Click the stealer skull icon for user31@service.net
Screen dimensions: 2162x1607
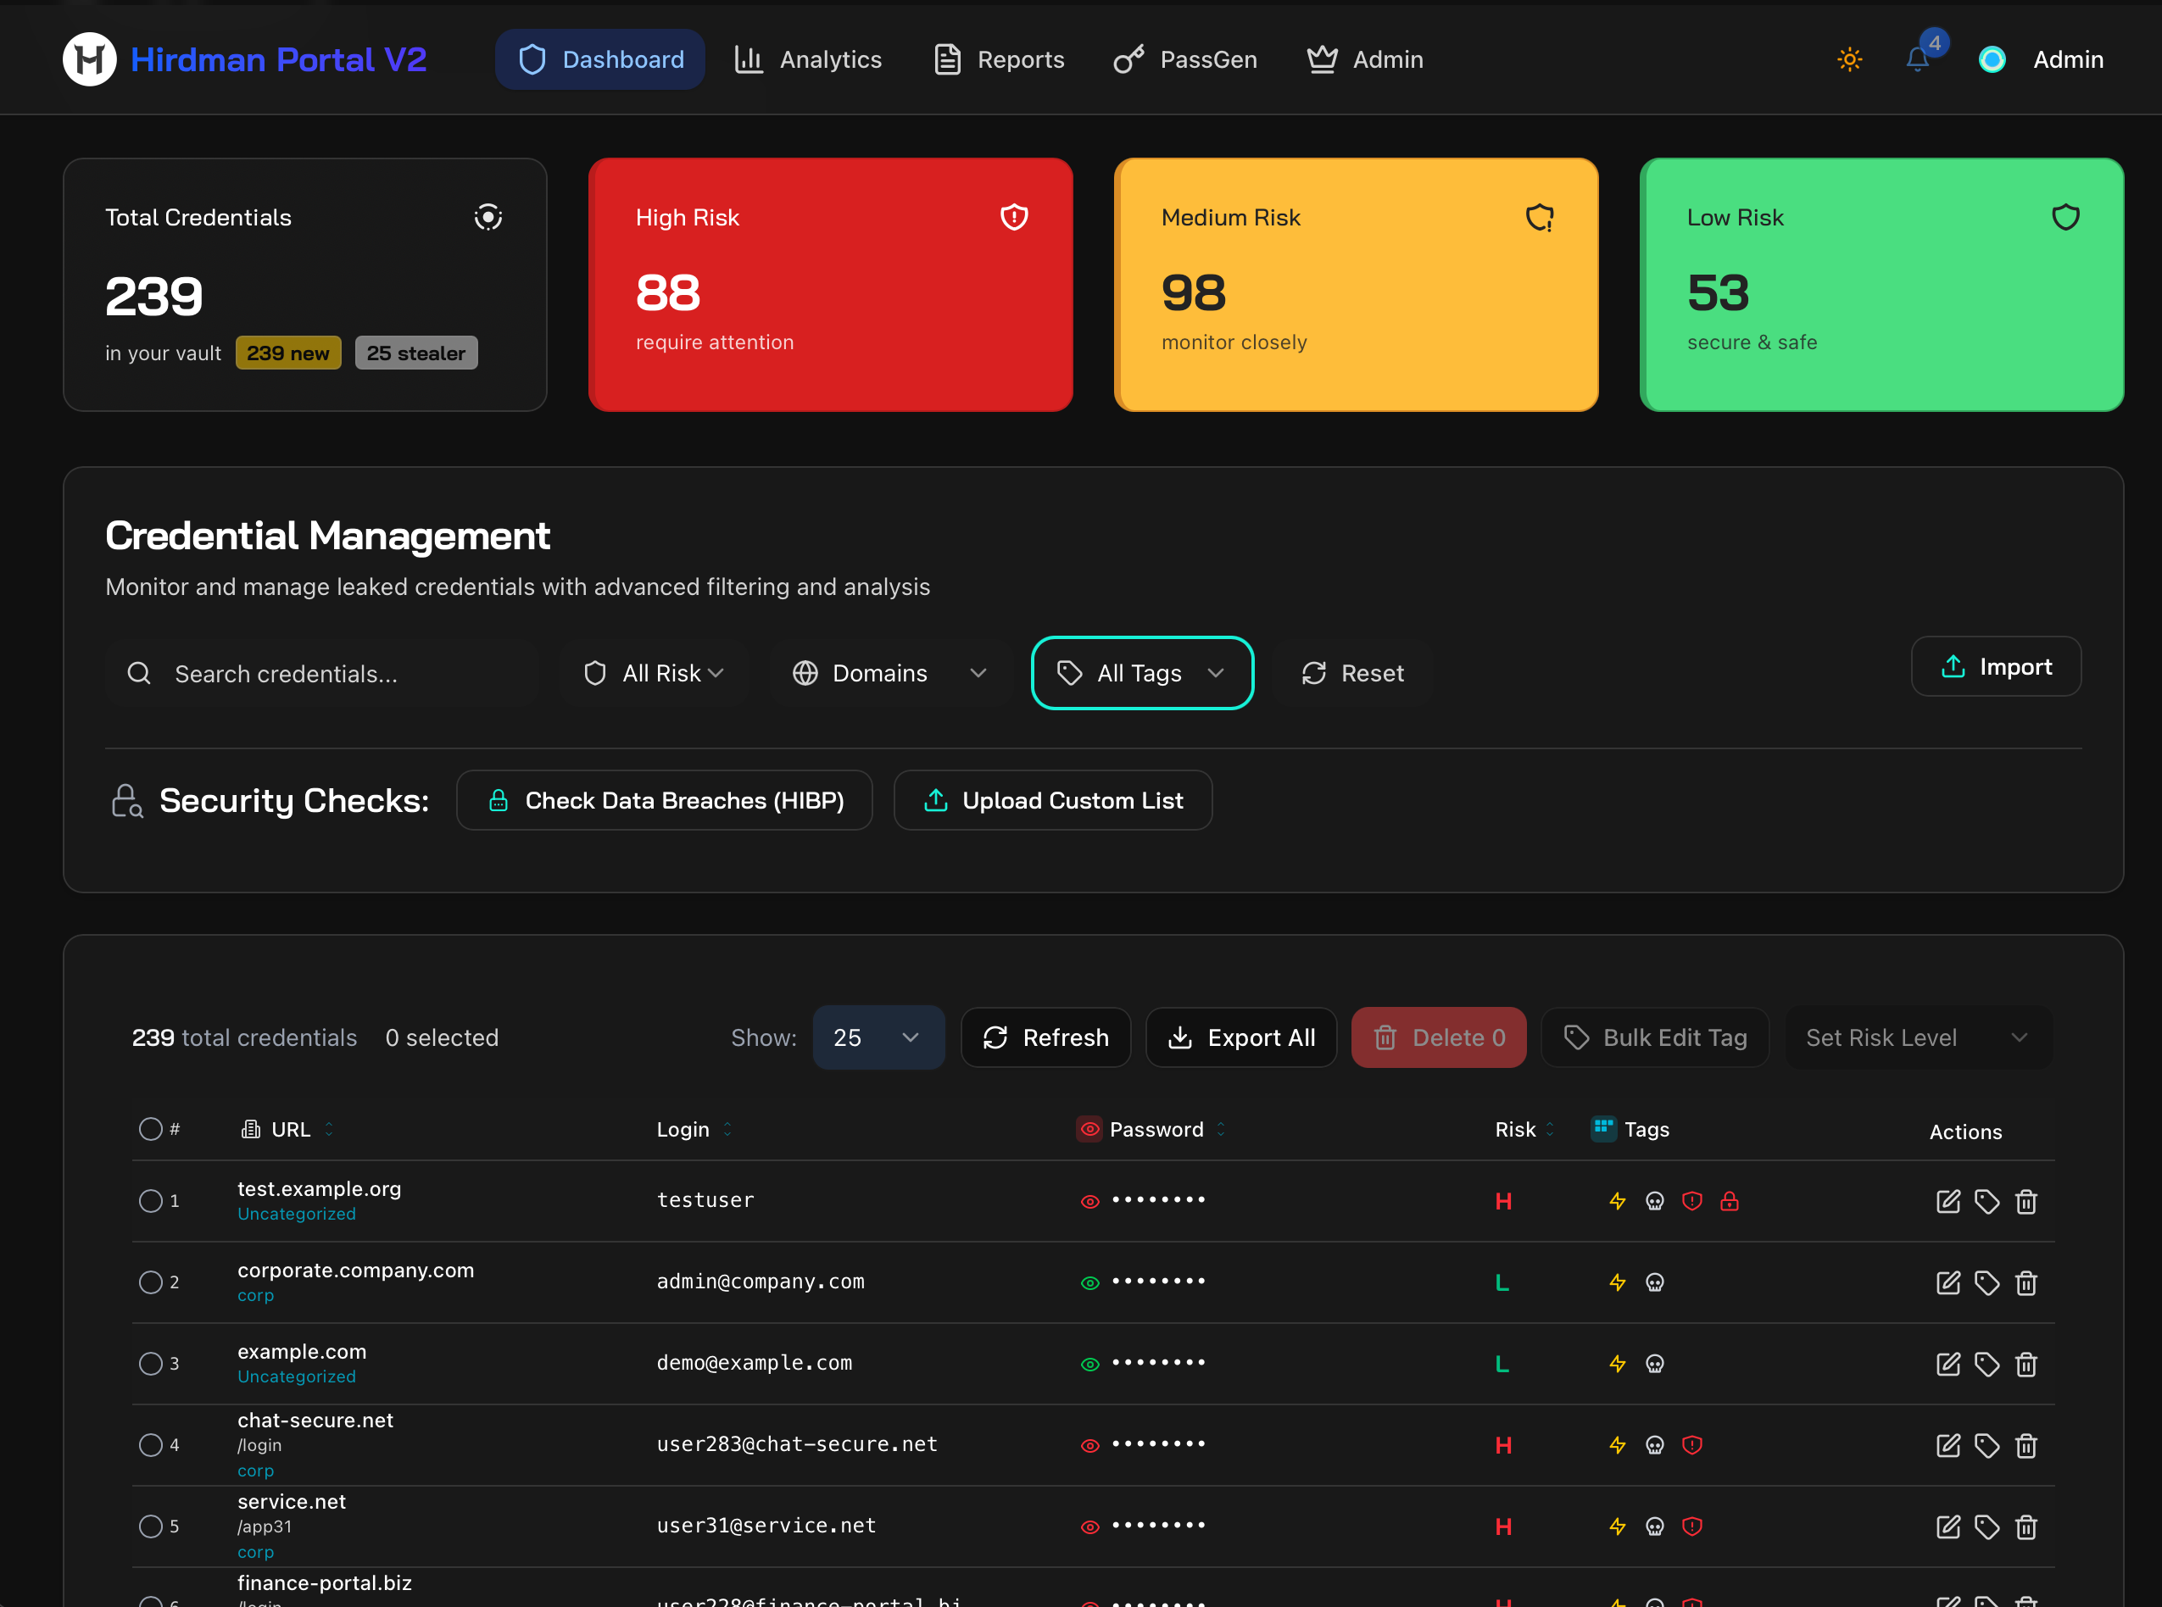1654,1526
